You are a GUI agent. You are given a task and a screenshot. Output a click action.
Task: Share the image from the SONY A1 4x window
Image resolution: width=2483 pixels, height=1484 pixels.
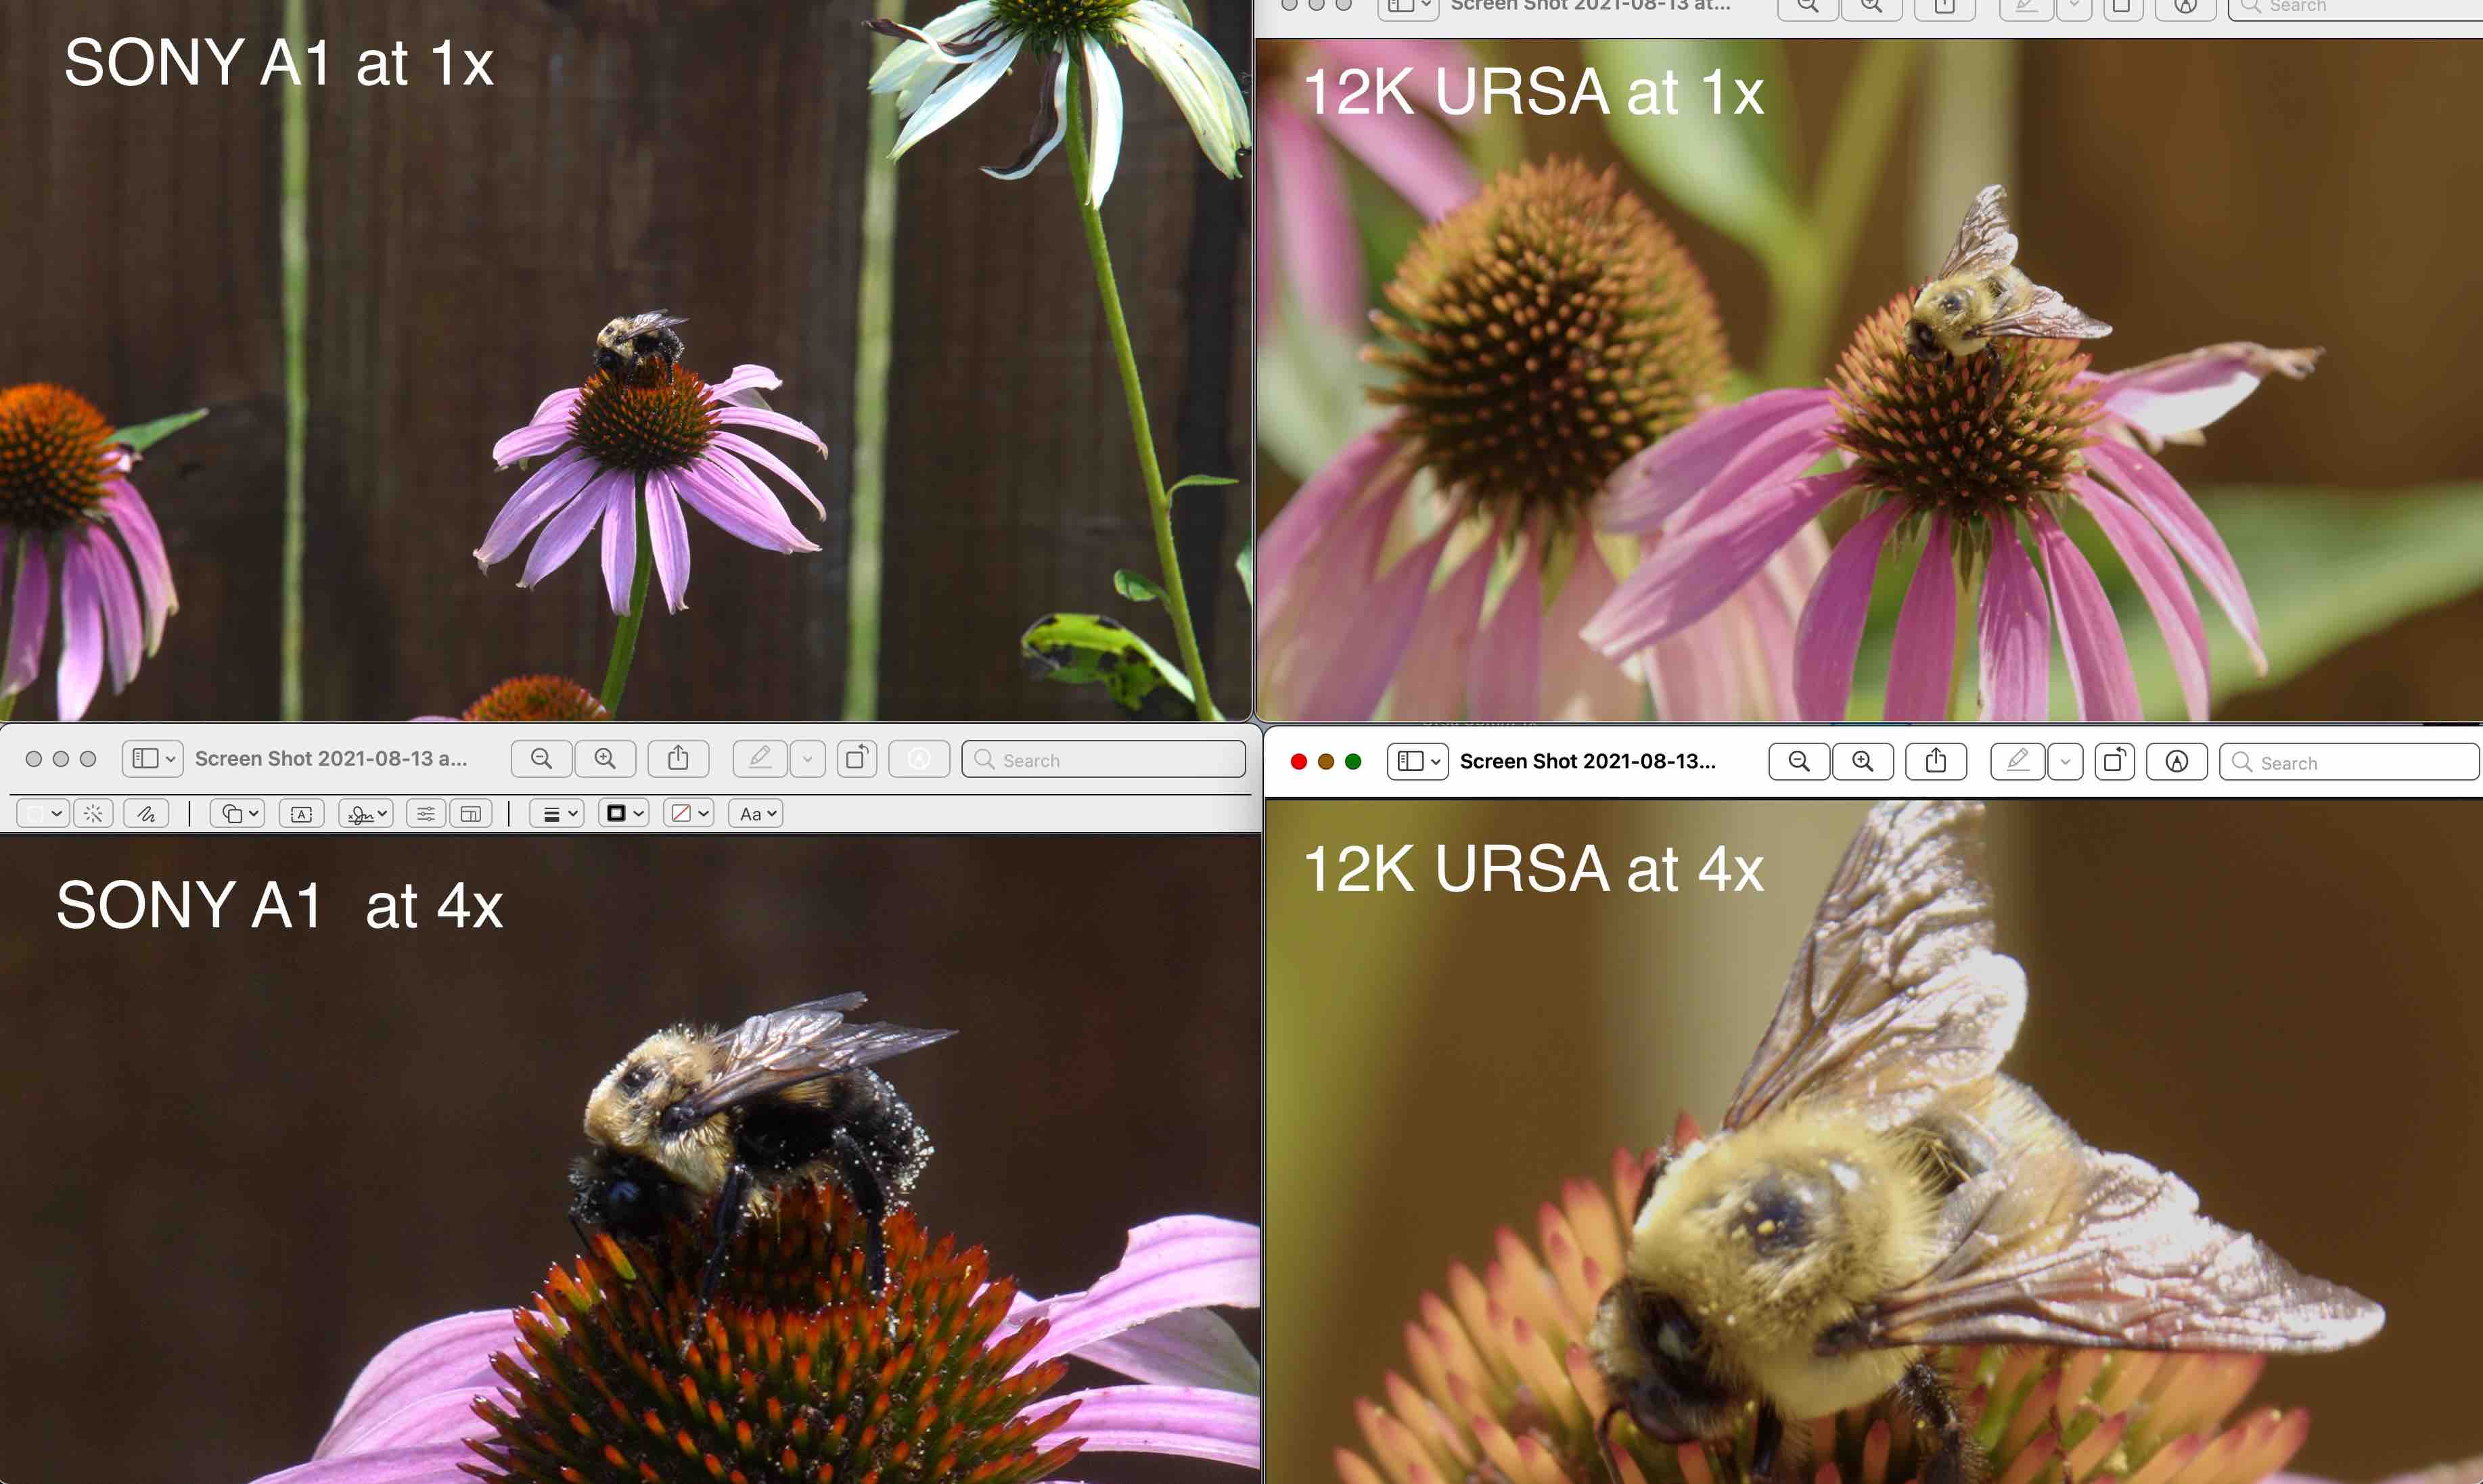pyautogui.click(x=678, y=759)
